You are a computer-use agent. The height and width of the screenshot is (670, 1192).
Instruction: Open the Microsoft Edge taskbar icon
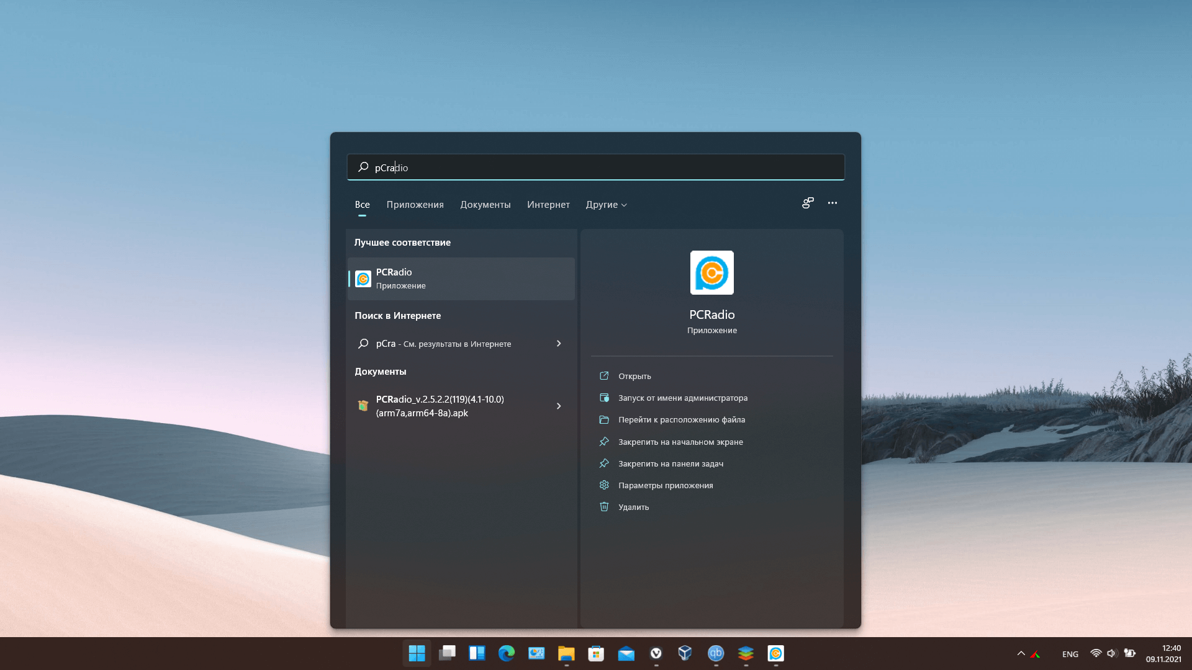coord(507,653)
